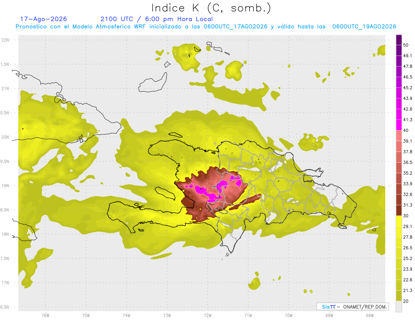Click the 'Pronostico con el Modelo Atmosferico WRF' line
The width and height of the screenshot is (415, 320).
pyautogui.click(x=206, y=27)
